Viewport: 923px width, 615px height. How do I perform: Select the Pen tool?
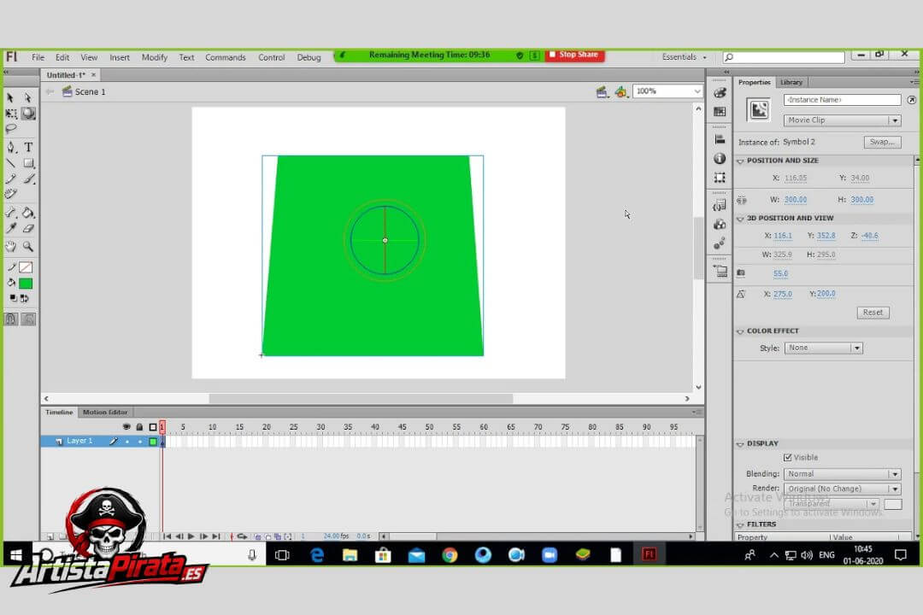click(x=10, y=147)
